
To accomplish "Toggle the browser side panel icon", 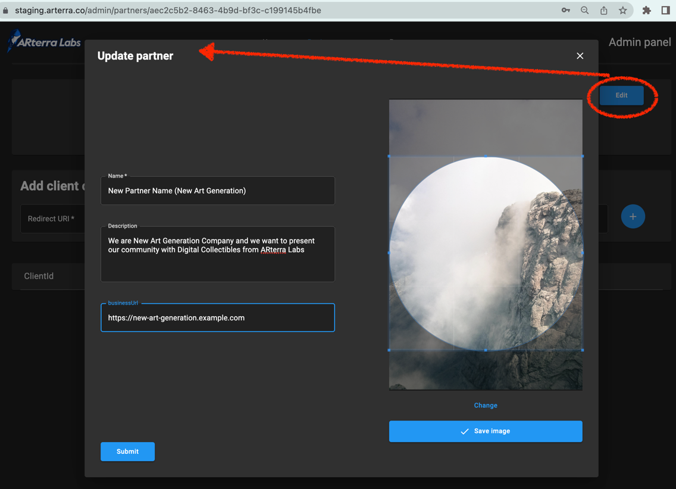I will click(x=665, y=10).
